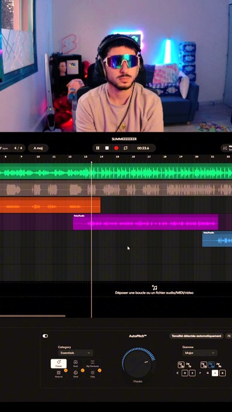Open the 4 / 4 time signature selector

click(x=18, y=148)
